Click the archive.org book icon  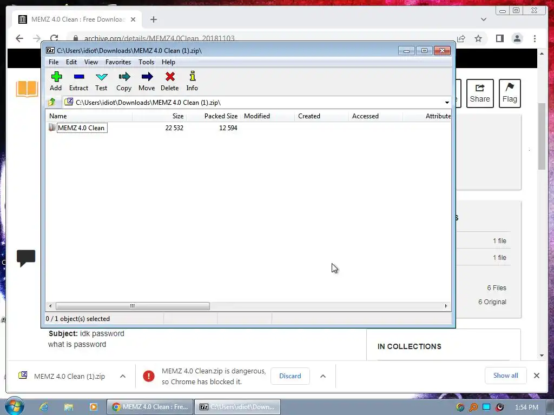(x=27, y=89)
